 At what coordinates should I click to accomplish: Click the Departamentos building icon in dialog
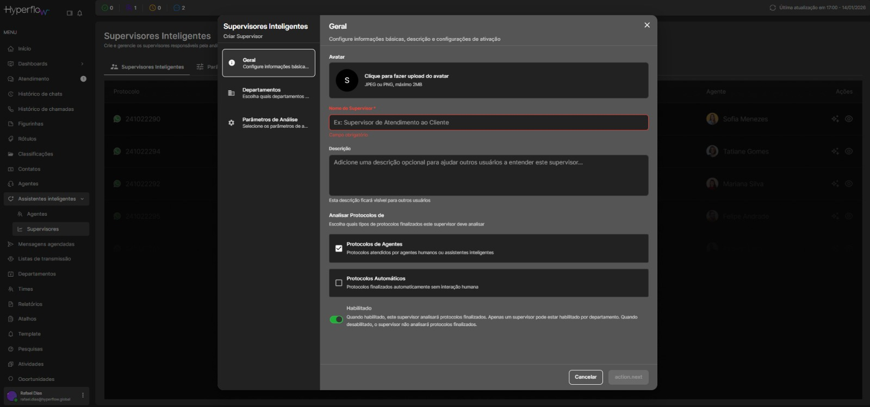click(231, 93)
